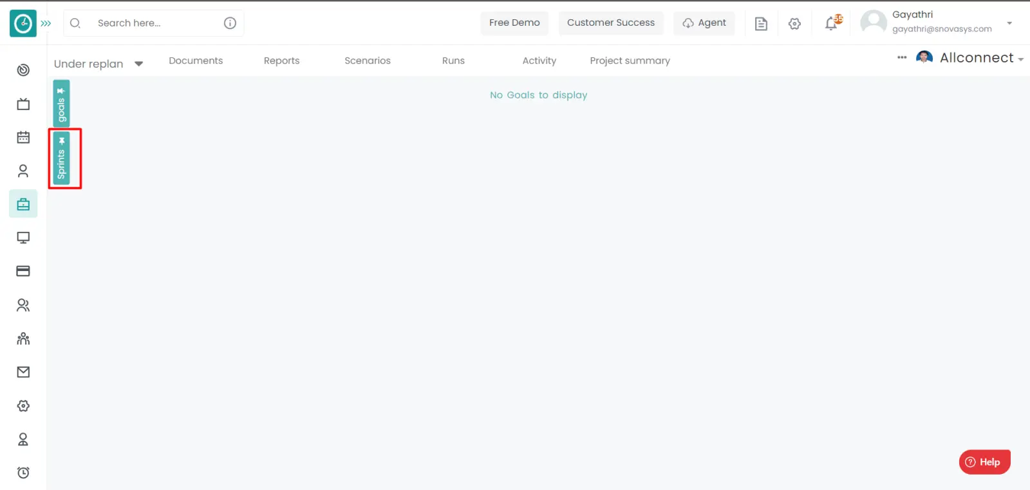Open the Under replan dropdown
The image size is (1030, 490).
pos(98,64)
